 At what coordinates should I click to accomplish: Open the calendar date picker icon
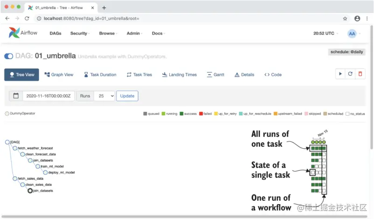[x=16, y=96]
